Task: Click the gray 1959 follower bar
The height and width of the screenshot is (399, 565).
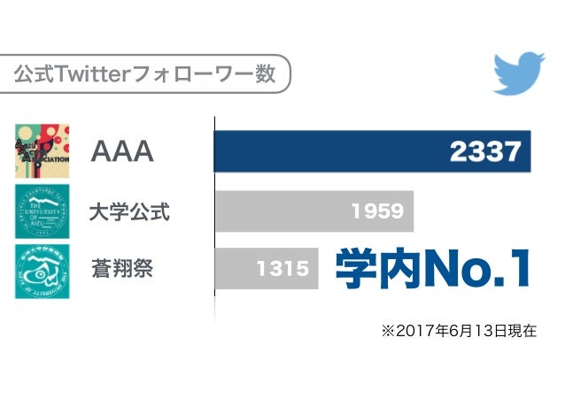Action: [x=314, y=211]
